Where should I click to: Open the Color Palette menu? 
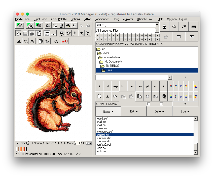pyautogui.click(x=59, y=19)
